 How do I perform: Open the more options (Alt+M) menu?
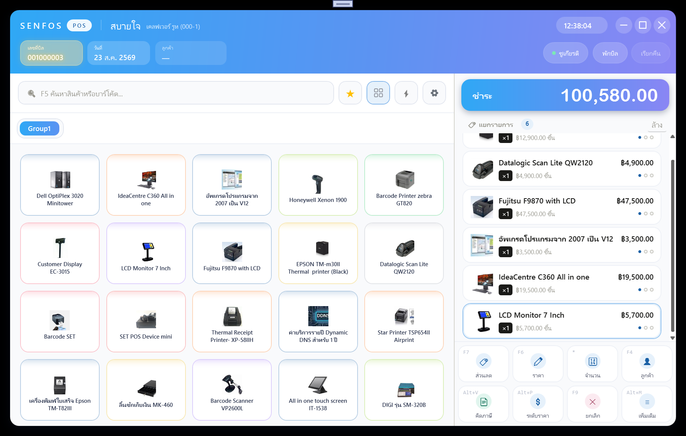647,404
